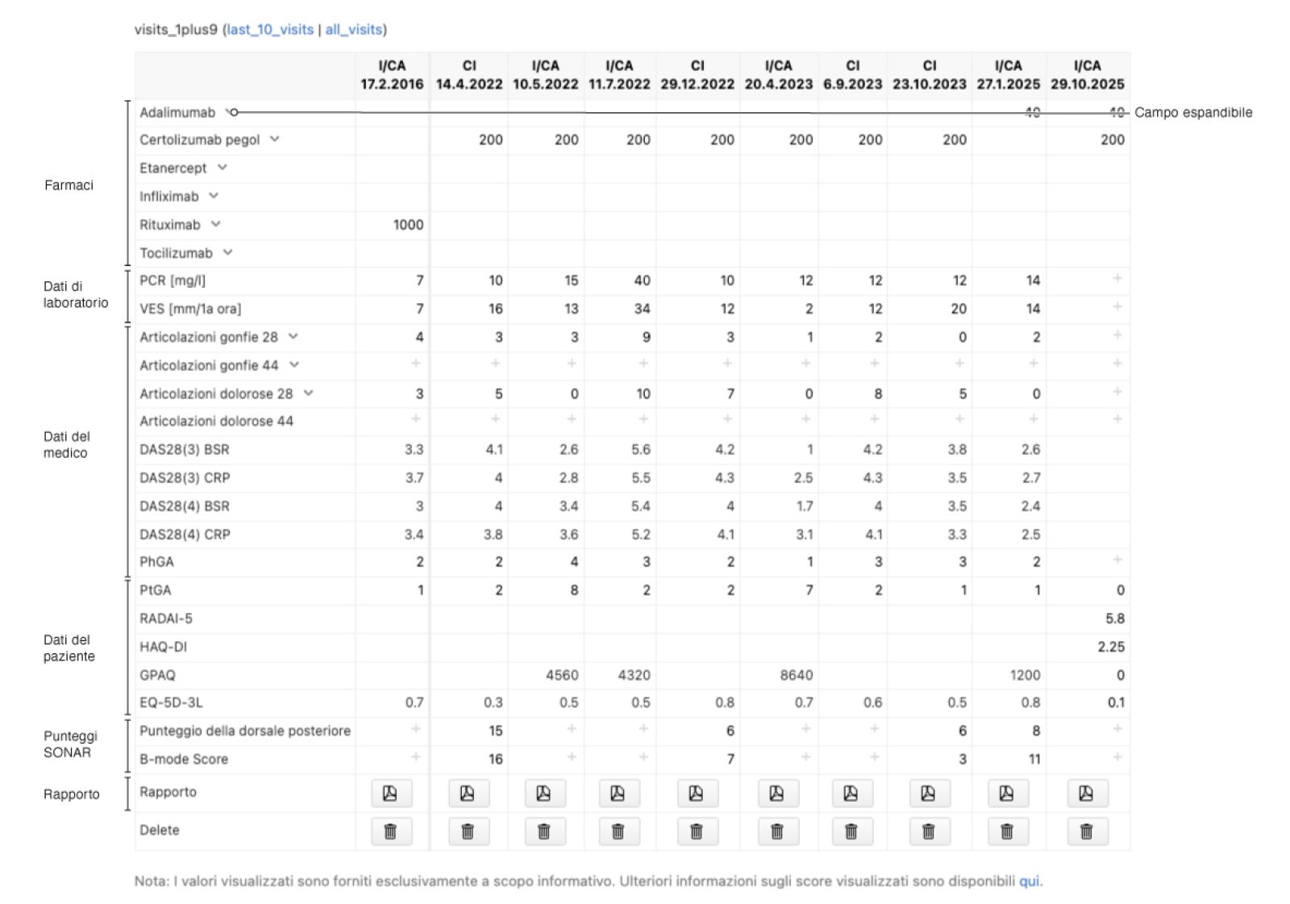Viewport: 1290px width, 904px height.
Task: Expand the Rituximab medication field
Action: pos(215,224)
